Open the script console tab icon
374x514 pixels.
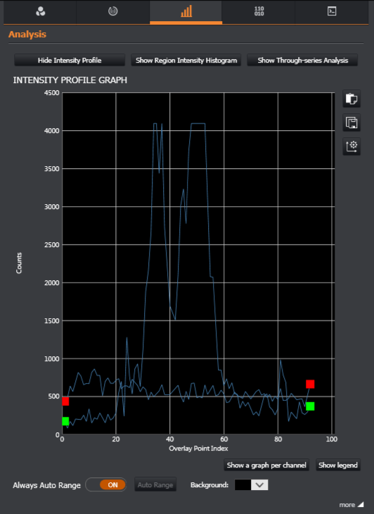[x=332, y=12]
